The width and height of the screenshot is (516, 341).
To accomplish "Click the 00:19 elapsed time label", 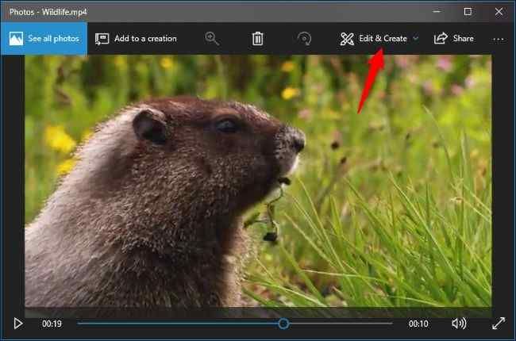I will (52, 324).
